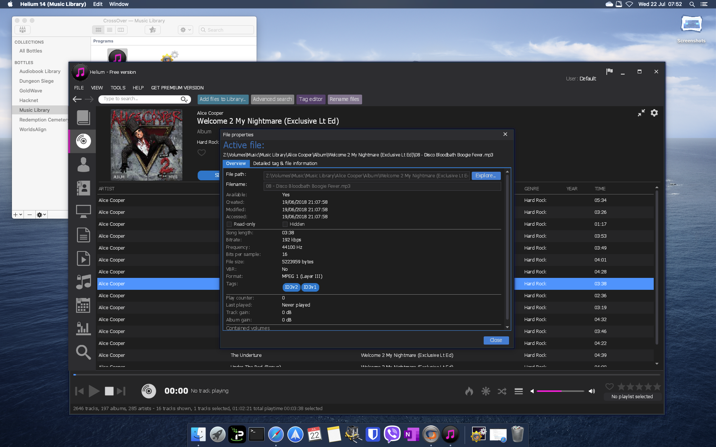
Task: Navigate back with the left arrow
Action: [x=77, y=99]
